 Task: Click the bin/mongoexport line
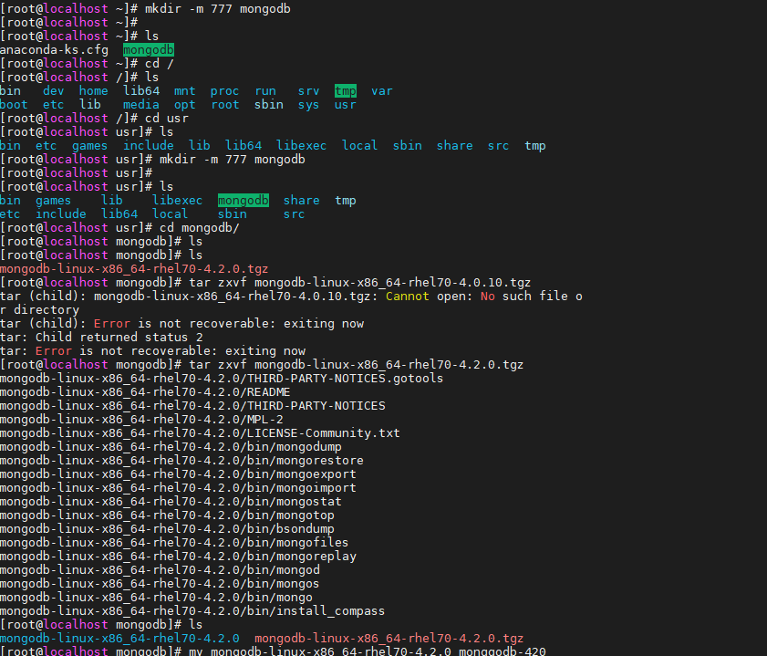[178, 474]
